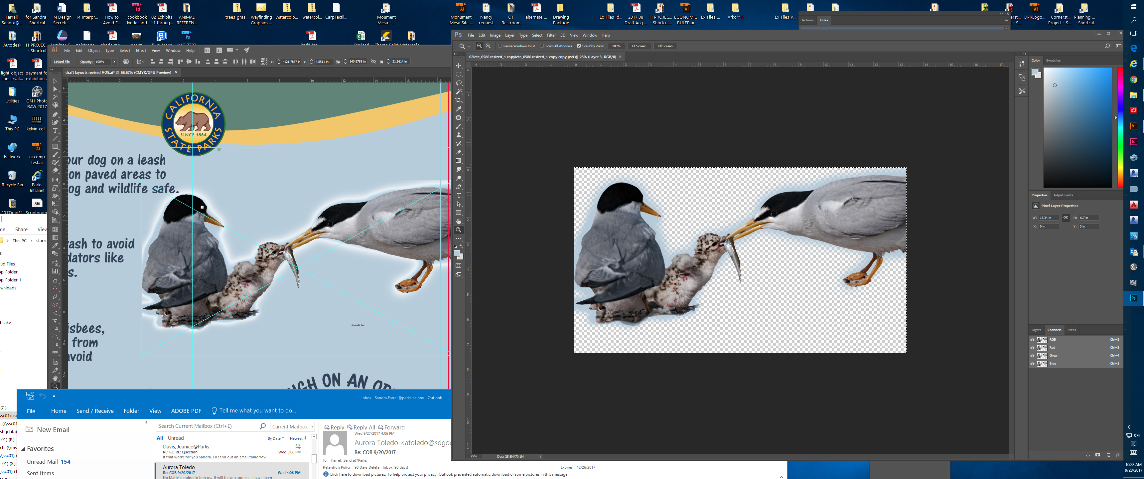The image size is (1144, 479).
Task: Select Illustrator's Selection tool arrow
Action: pos(55,81)
